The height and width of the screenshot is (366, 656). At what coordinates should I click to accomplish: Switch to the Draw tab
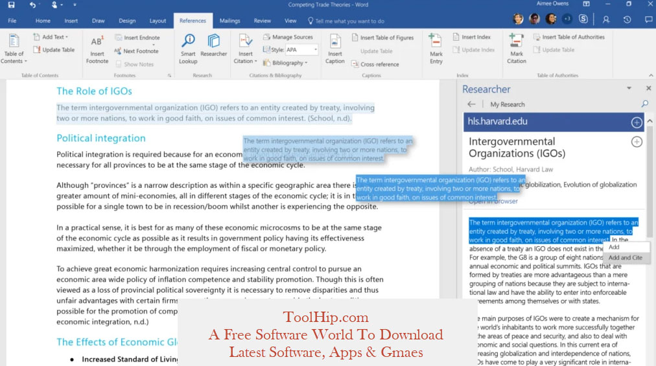[99, 21]
